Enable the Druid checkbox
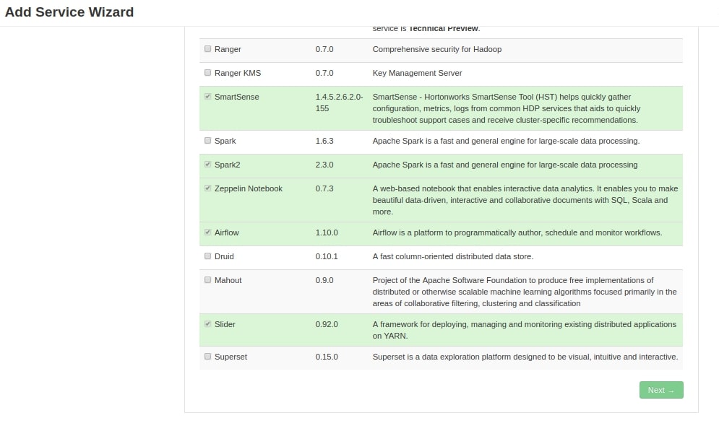 pyautogui.click(x=207, y=256)
